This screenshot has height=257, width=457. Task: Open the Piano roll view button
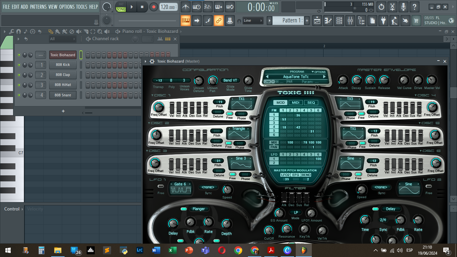pos(328,20)
